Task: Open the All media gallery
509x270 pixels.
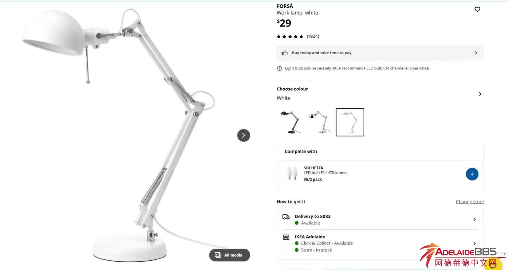Action: point(229,255)
